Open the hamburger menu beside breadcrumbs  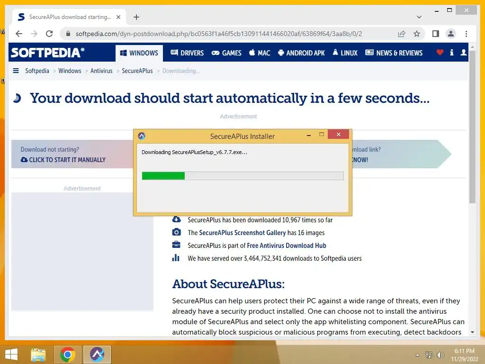tap(16, 71)
